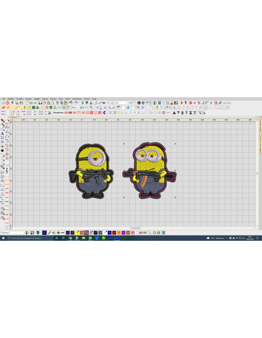Click the red stop-sign icon in top toolbar
This screenshot has height=338, width=262.
(191, 103)
